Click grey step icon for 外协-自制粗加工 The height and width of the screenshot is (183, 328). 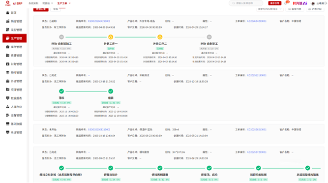click(61, 37)
